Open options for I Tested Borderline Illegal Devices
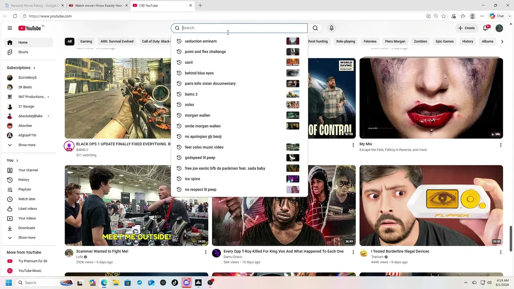Screen dimensions: 514x289 (500, 252)
